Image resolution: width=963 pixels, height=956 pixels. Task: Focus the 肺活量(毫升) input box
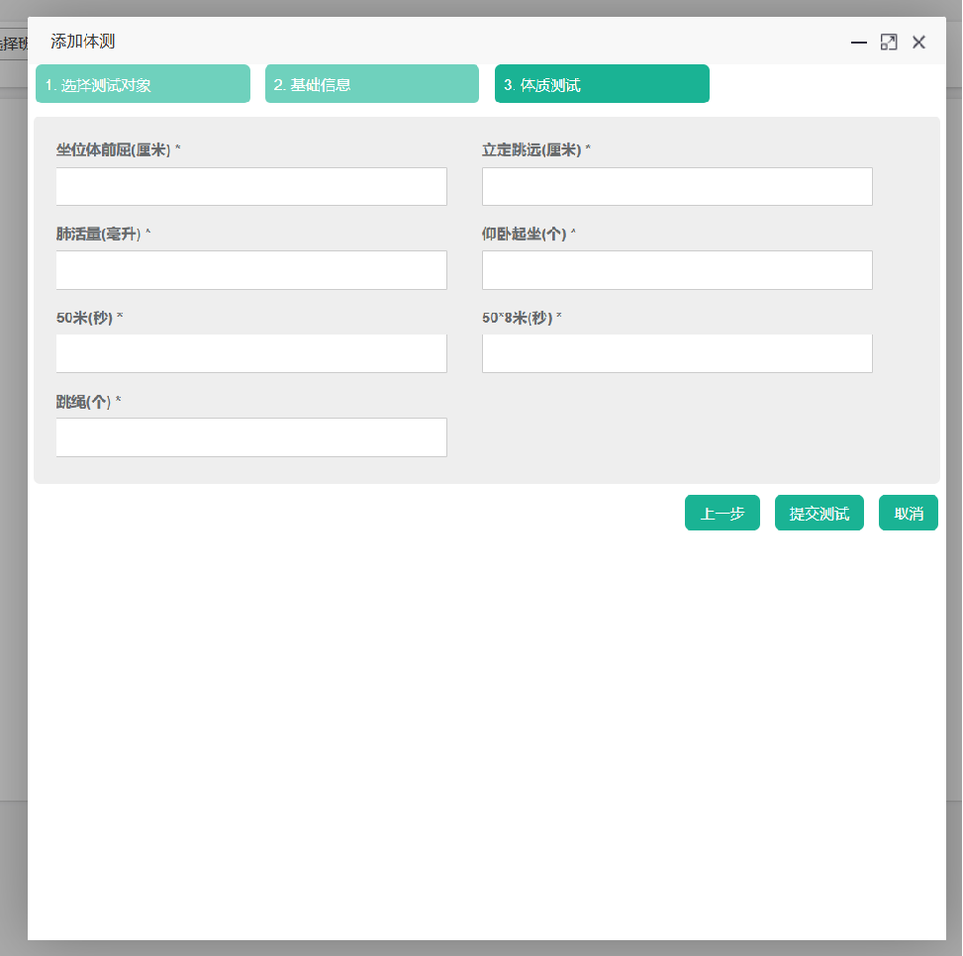251,270
